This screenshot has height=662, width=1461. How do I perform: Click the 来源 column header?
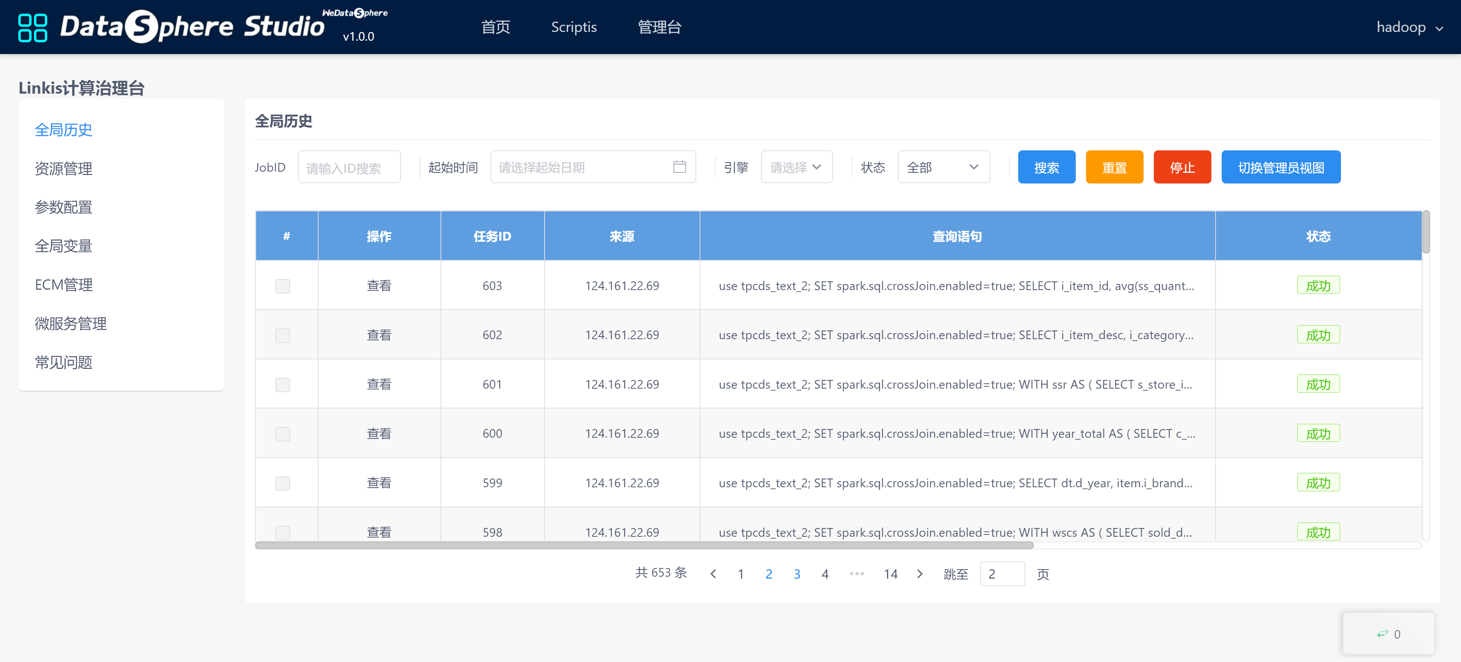point(622,236)
